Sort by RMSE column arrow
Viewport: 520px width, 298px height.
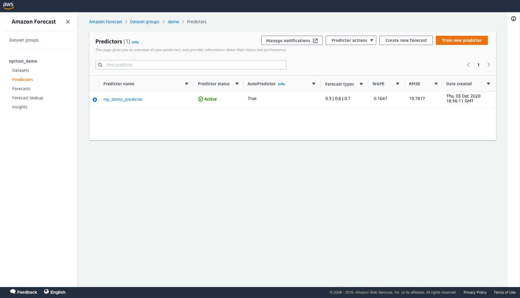click(436, 84)
